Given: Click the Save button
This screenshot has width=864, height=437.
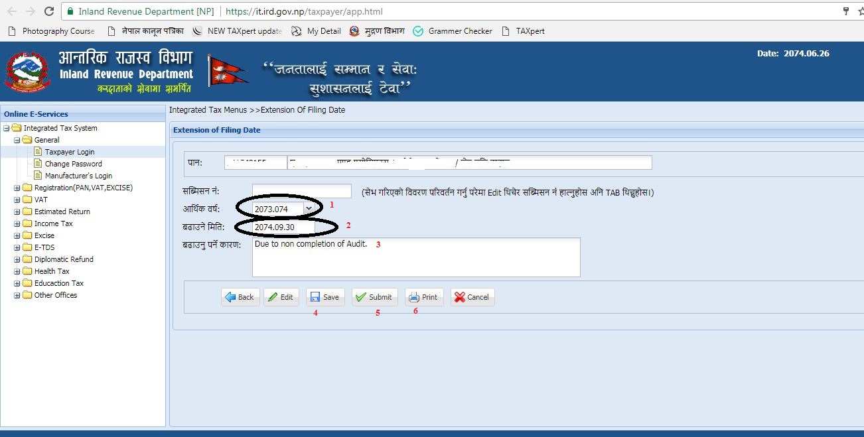Looking at the screenshot, I should click(325, 297).
